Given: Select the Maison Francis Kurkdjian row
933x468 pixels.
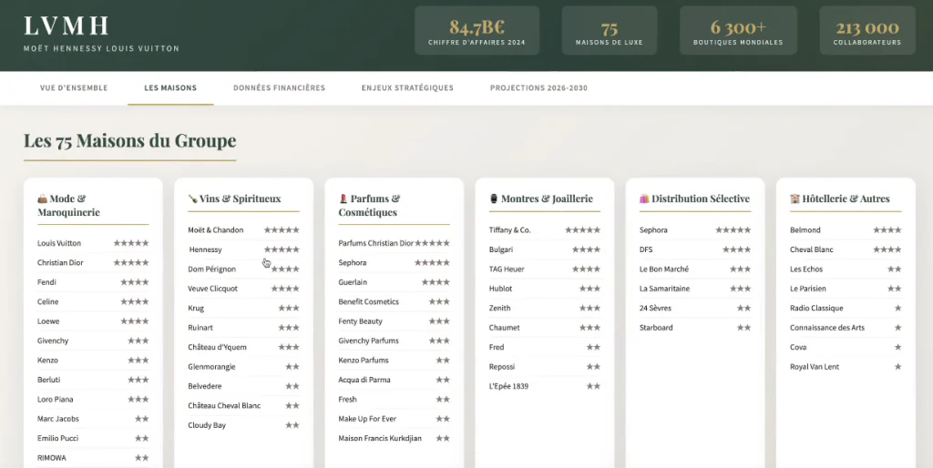Looking at the screenshot, I should pos(394,438).
